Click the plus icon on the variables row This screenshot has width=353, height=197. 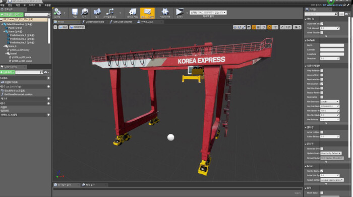(48, 104)
